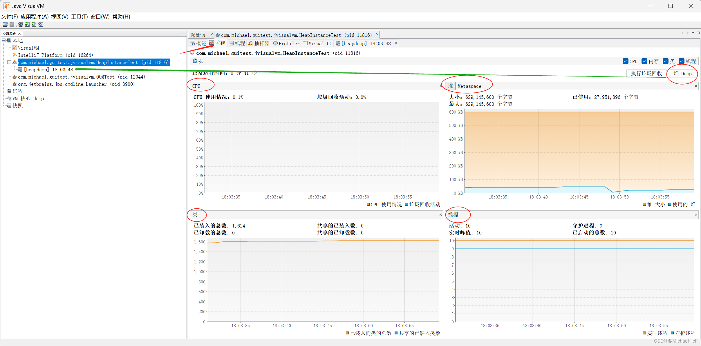Uncheck the CPU graph checkbox

tap(626, 61)
